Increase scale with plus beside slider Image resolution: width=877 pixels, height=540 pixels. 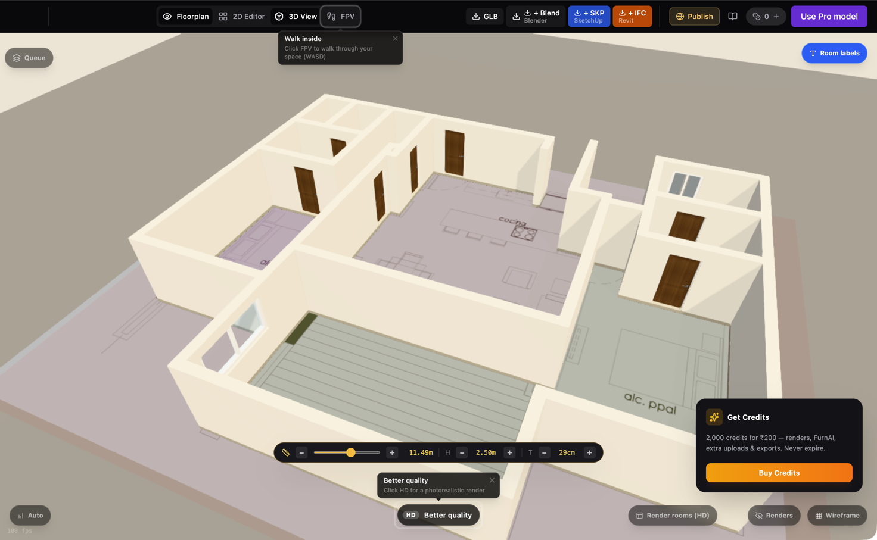click(392, 452)
